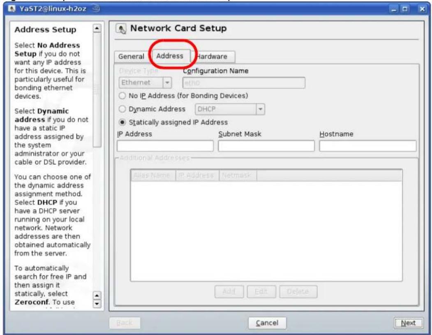Image resolution: width=432 pixels, height=335 pixels.
Task: Click the Delete additional address button
Action: (x=298, y=292)
